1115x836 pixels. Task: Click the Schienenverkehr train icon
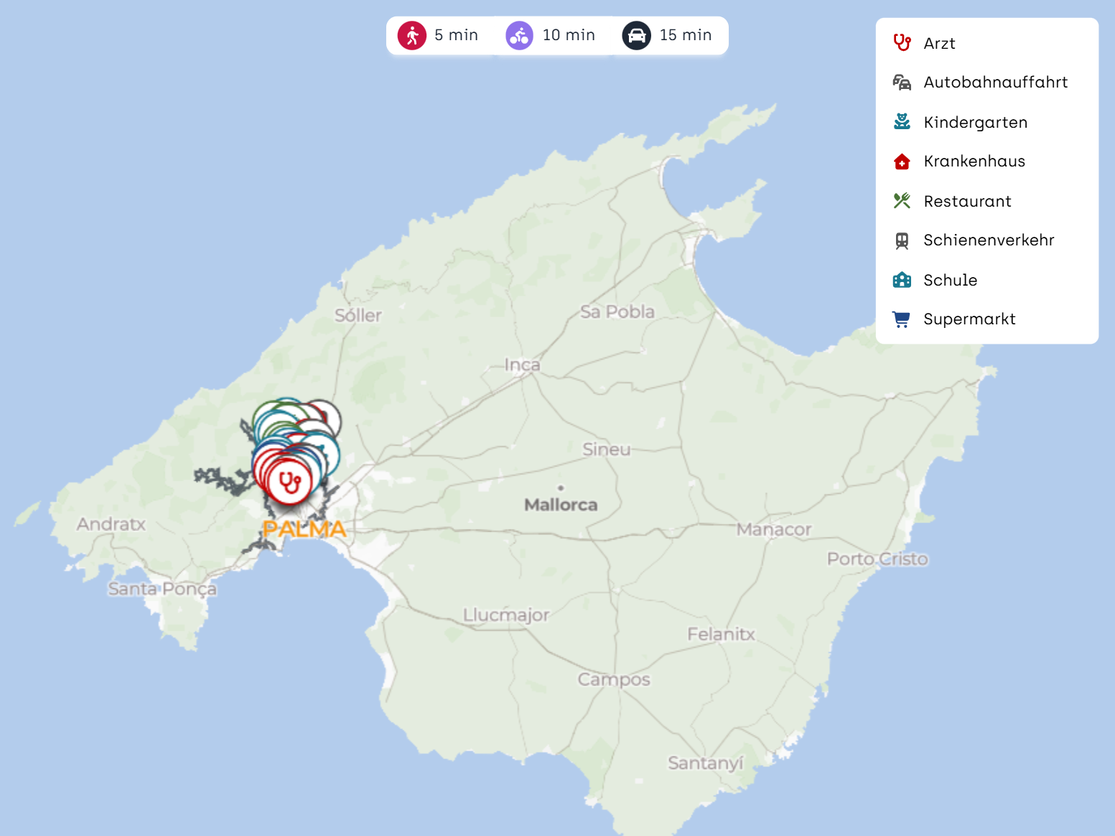(902, 240)
